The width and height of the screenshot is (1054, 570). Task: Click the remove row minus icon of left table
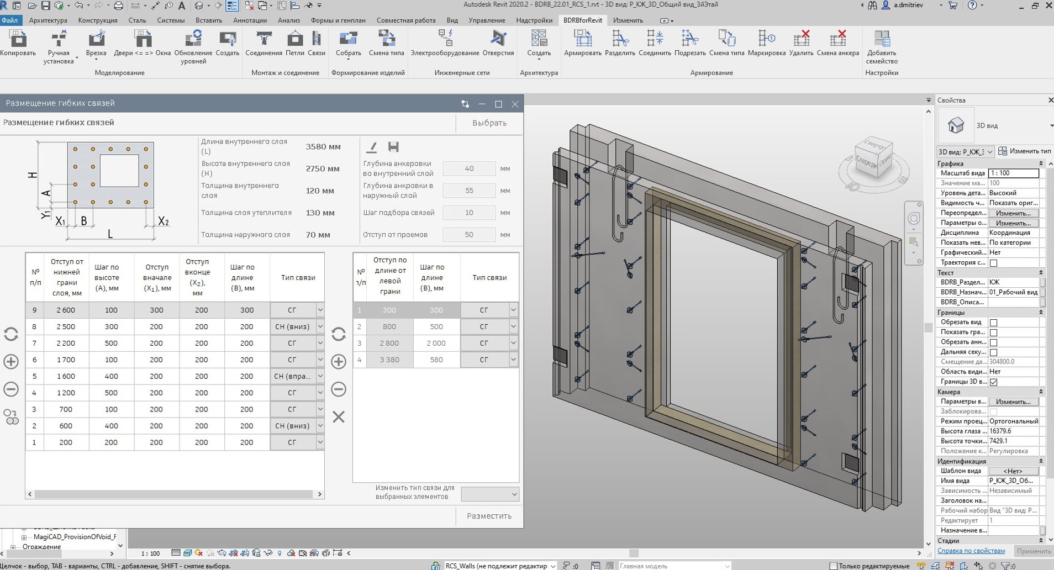(x=11, y=389)
